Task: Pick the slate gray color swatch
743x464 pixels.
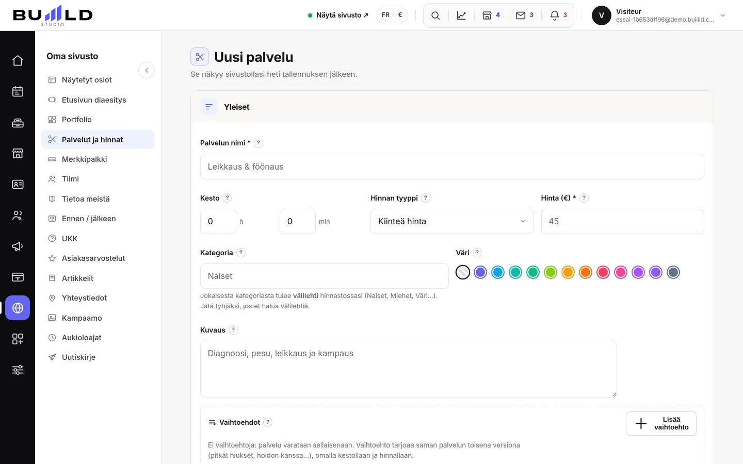Action: click(x=673, y=272)
